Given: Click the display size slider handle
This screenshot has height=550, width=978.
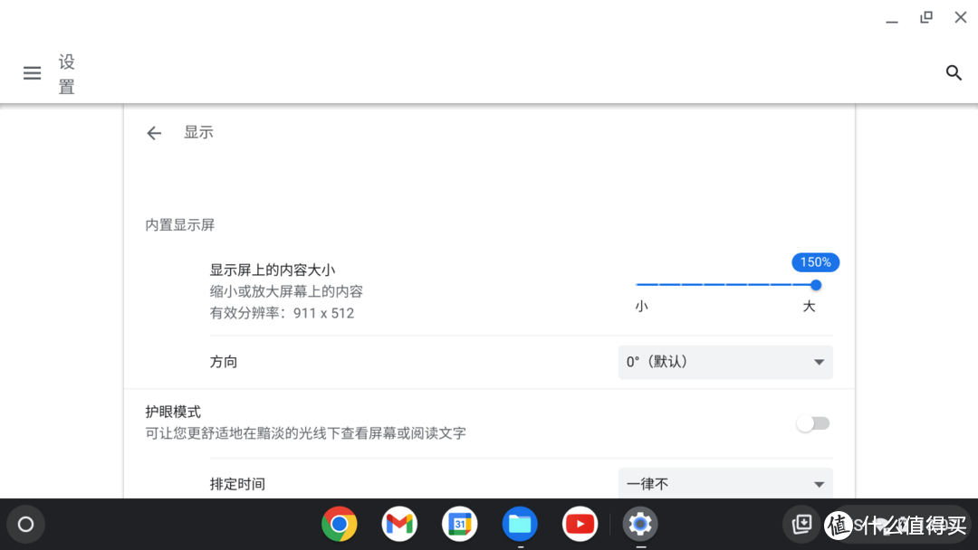Looking at the screenshot, I should pos(816,285).
